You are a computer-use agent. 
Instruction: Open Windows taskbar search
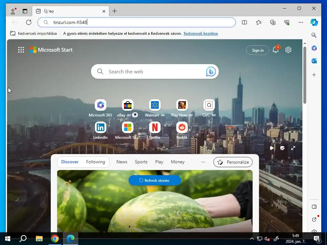(23, 239)
